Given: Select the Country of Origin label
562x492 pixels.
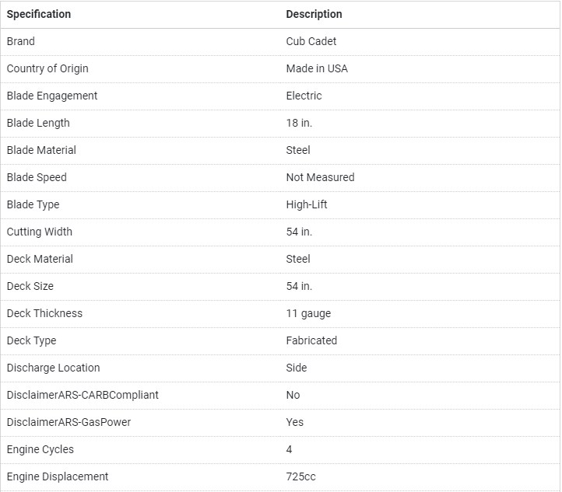Looking at the screenshot, I should 47,68.
